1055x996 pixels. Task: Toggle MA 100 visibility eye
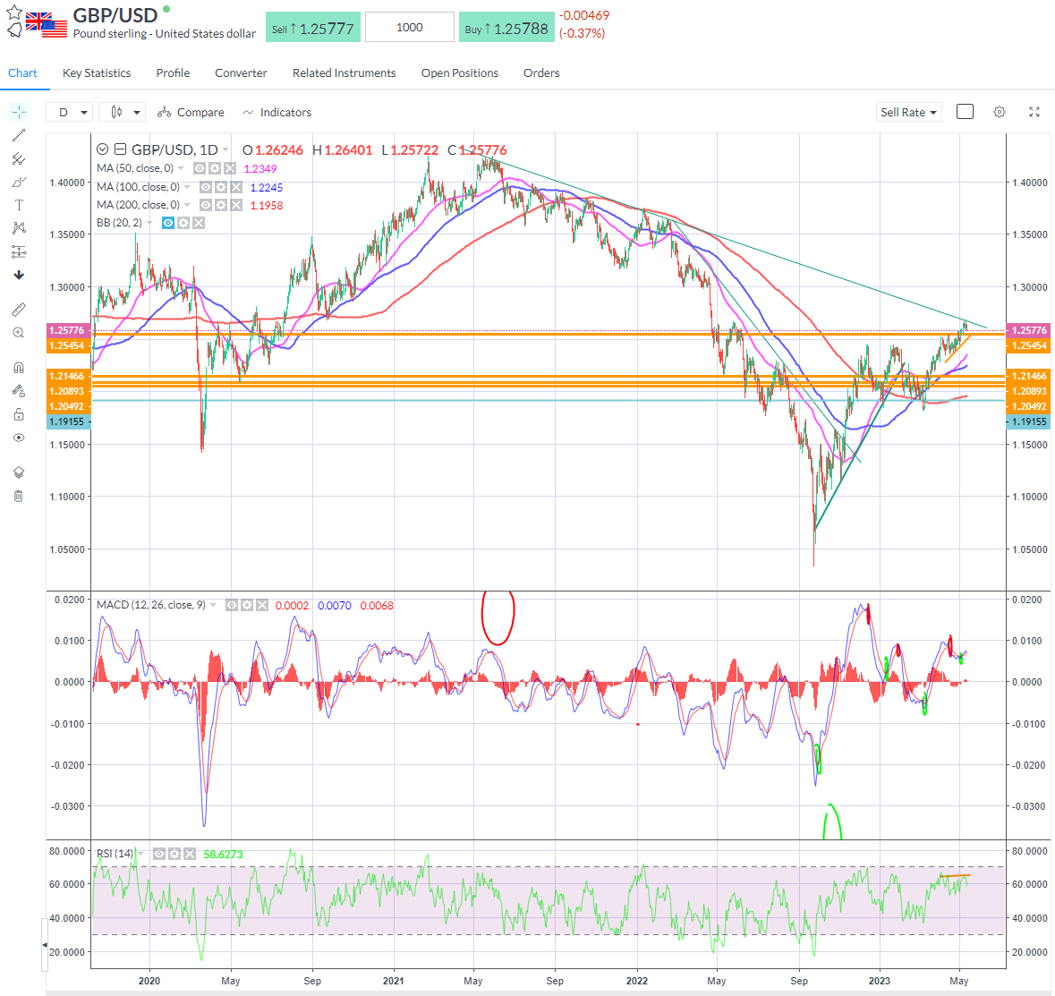pyautogui.click(x=205, y=187)
